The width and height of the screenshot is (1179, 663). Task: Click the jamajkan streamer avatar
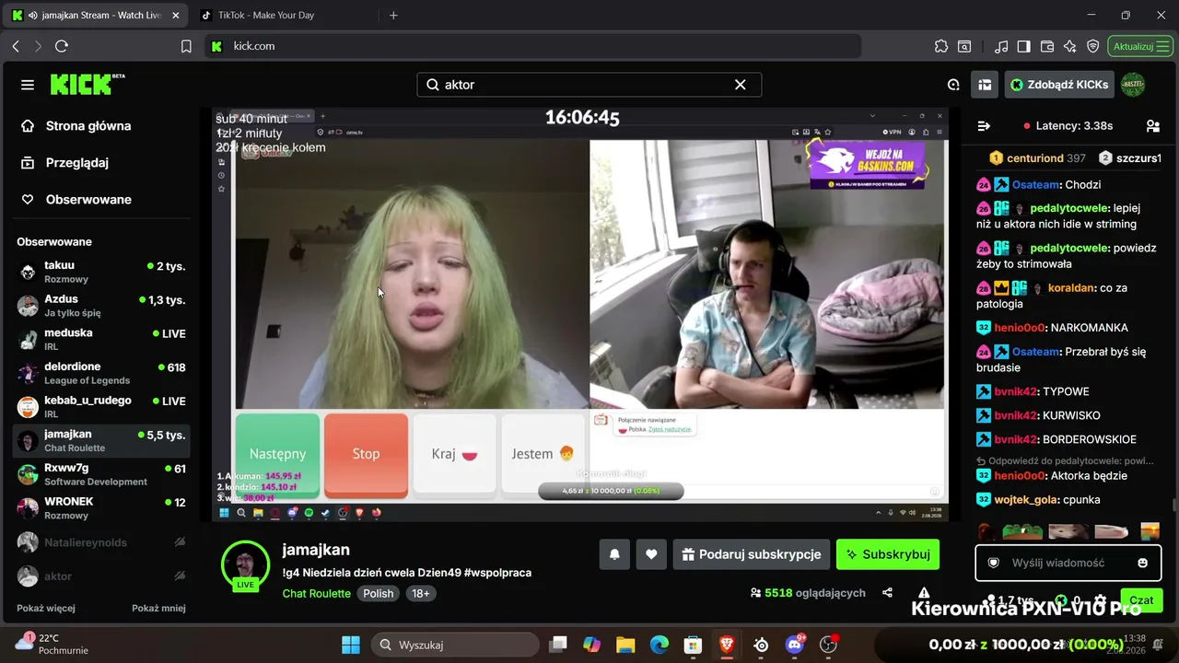tap(245, 564)
